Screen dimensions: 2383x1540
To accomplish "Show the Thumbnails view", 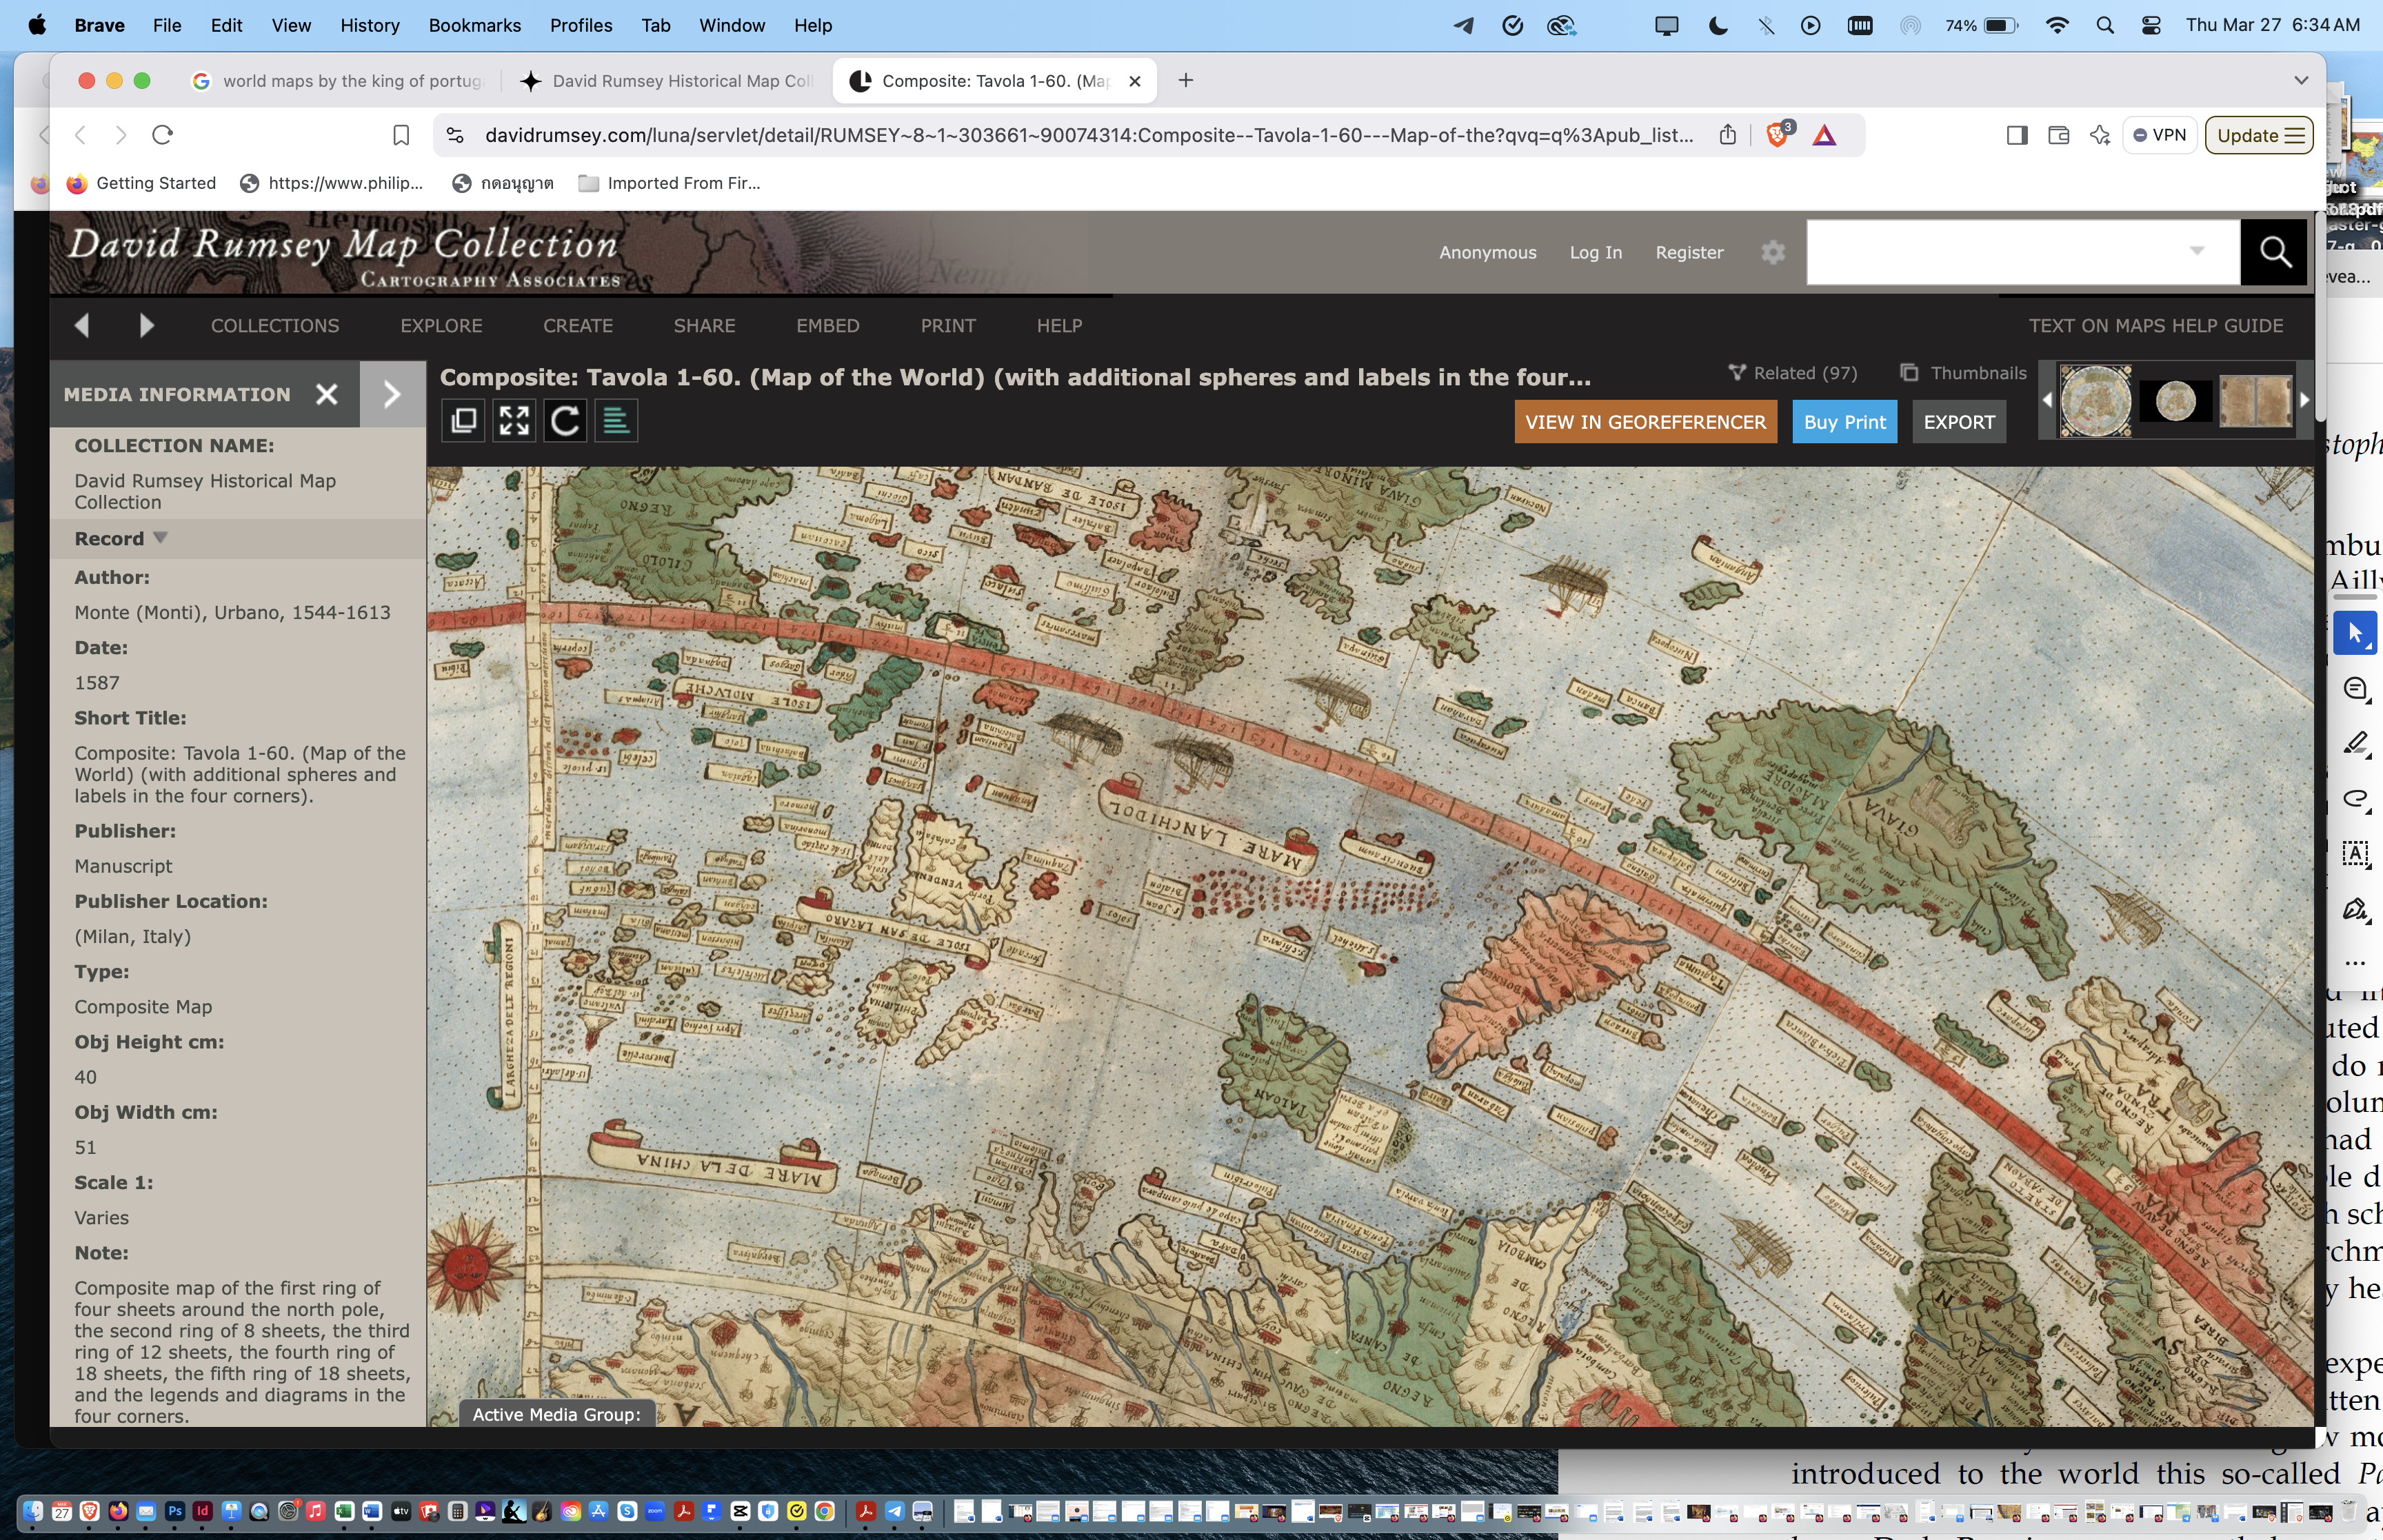I will [x=1964, y=373].
